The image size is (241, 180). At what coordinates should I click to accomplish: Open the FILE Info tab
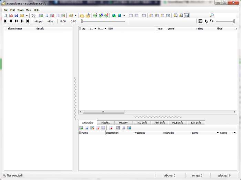click(x=178, y=122)
